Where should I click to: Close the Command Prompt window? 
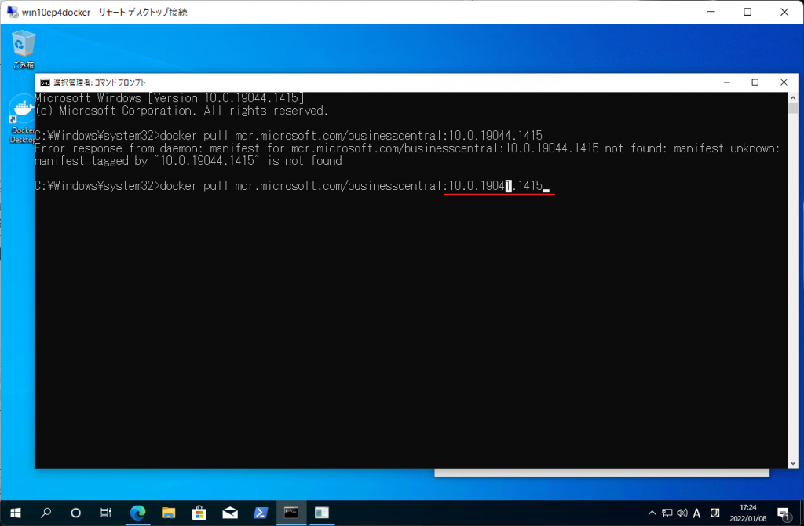click(x=784, y=82)
